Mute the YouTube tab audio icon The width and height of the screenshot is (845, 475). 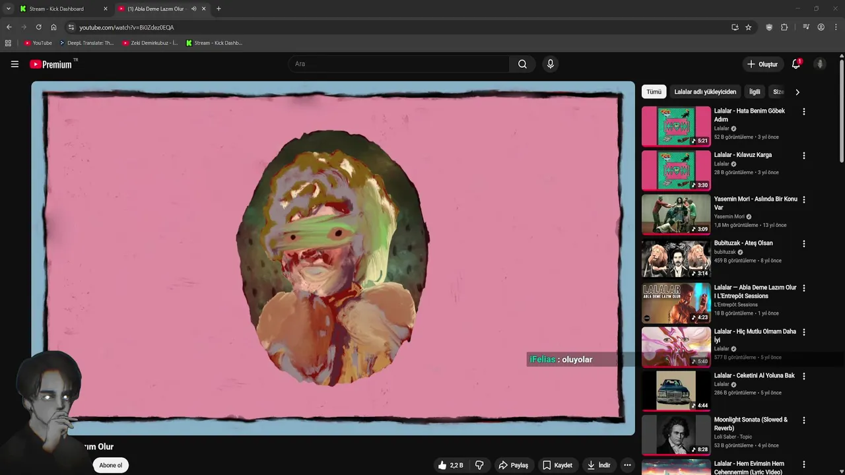coord(193,9)
